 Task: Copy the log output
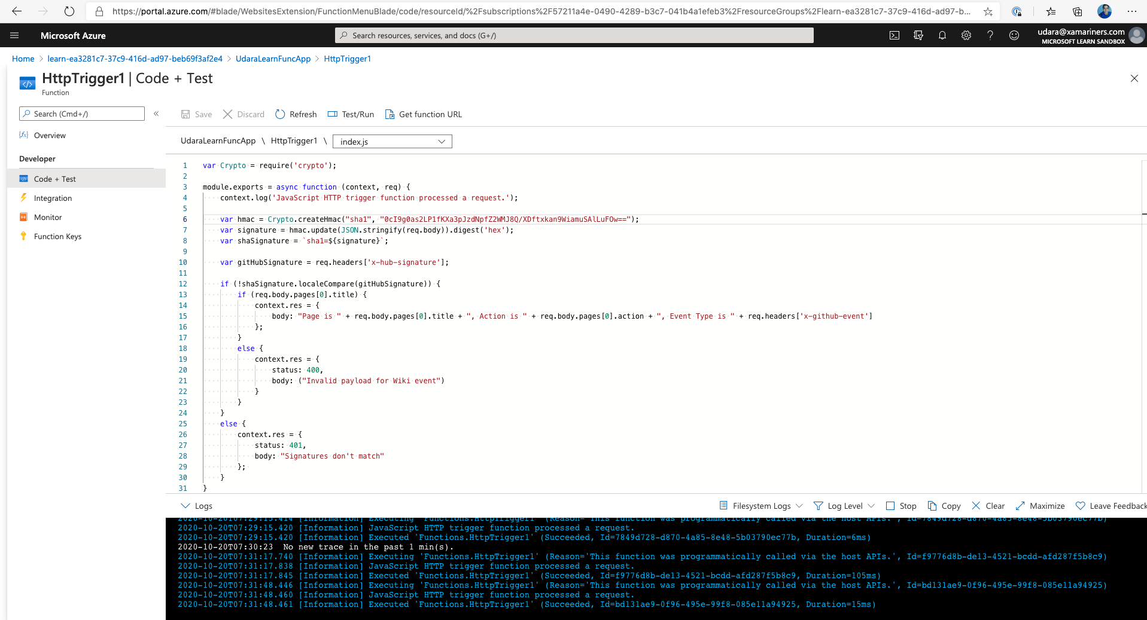tap(944, 506)
